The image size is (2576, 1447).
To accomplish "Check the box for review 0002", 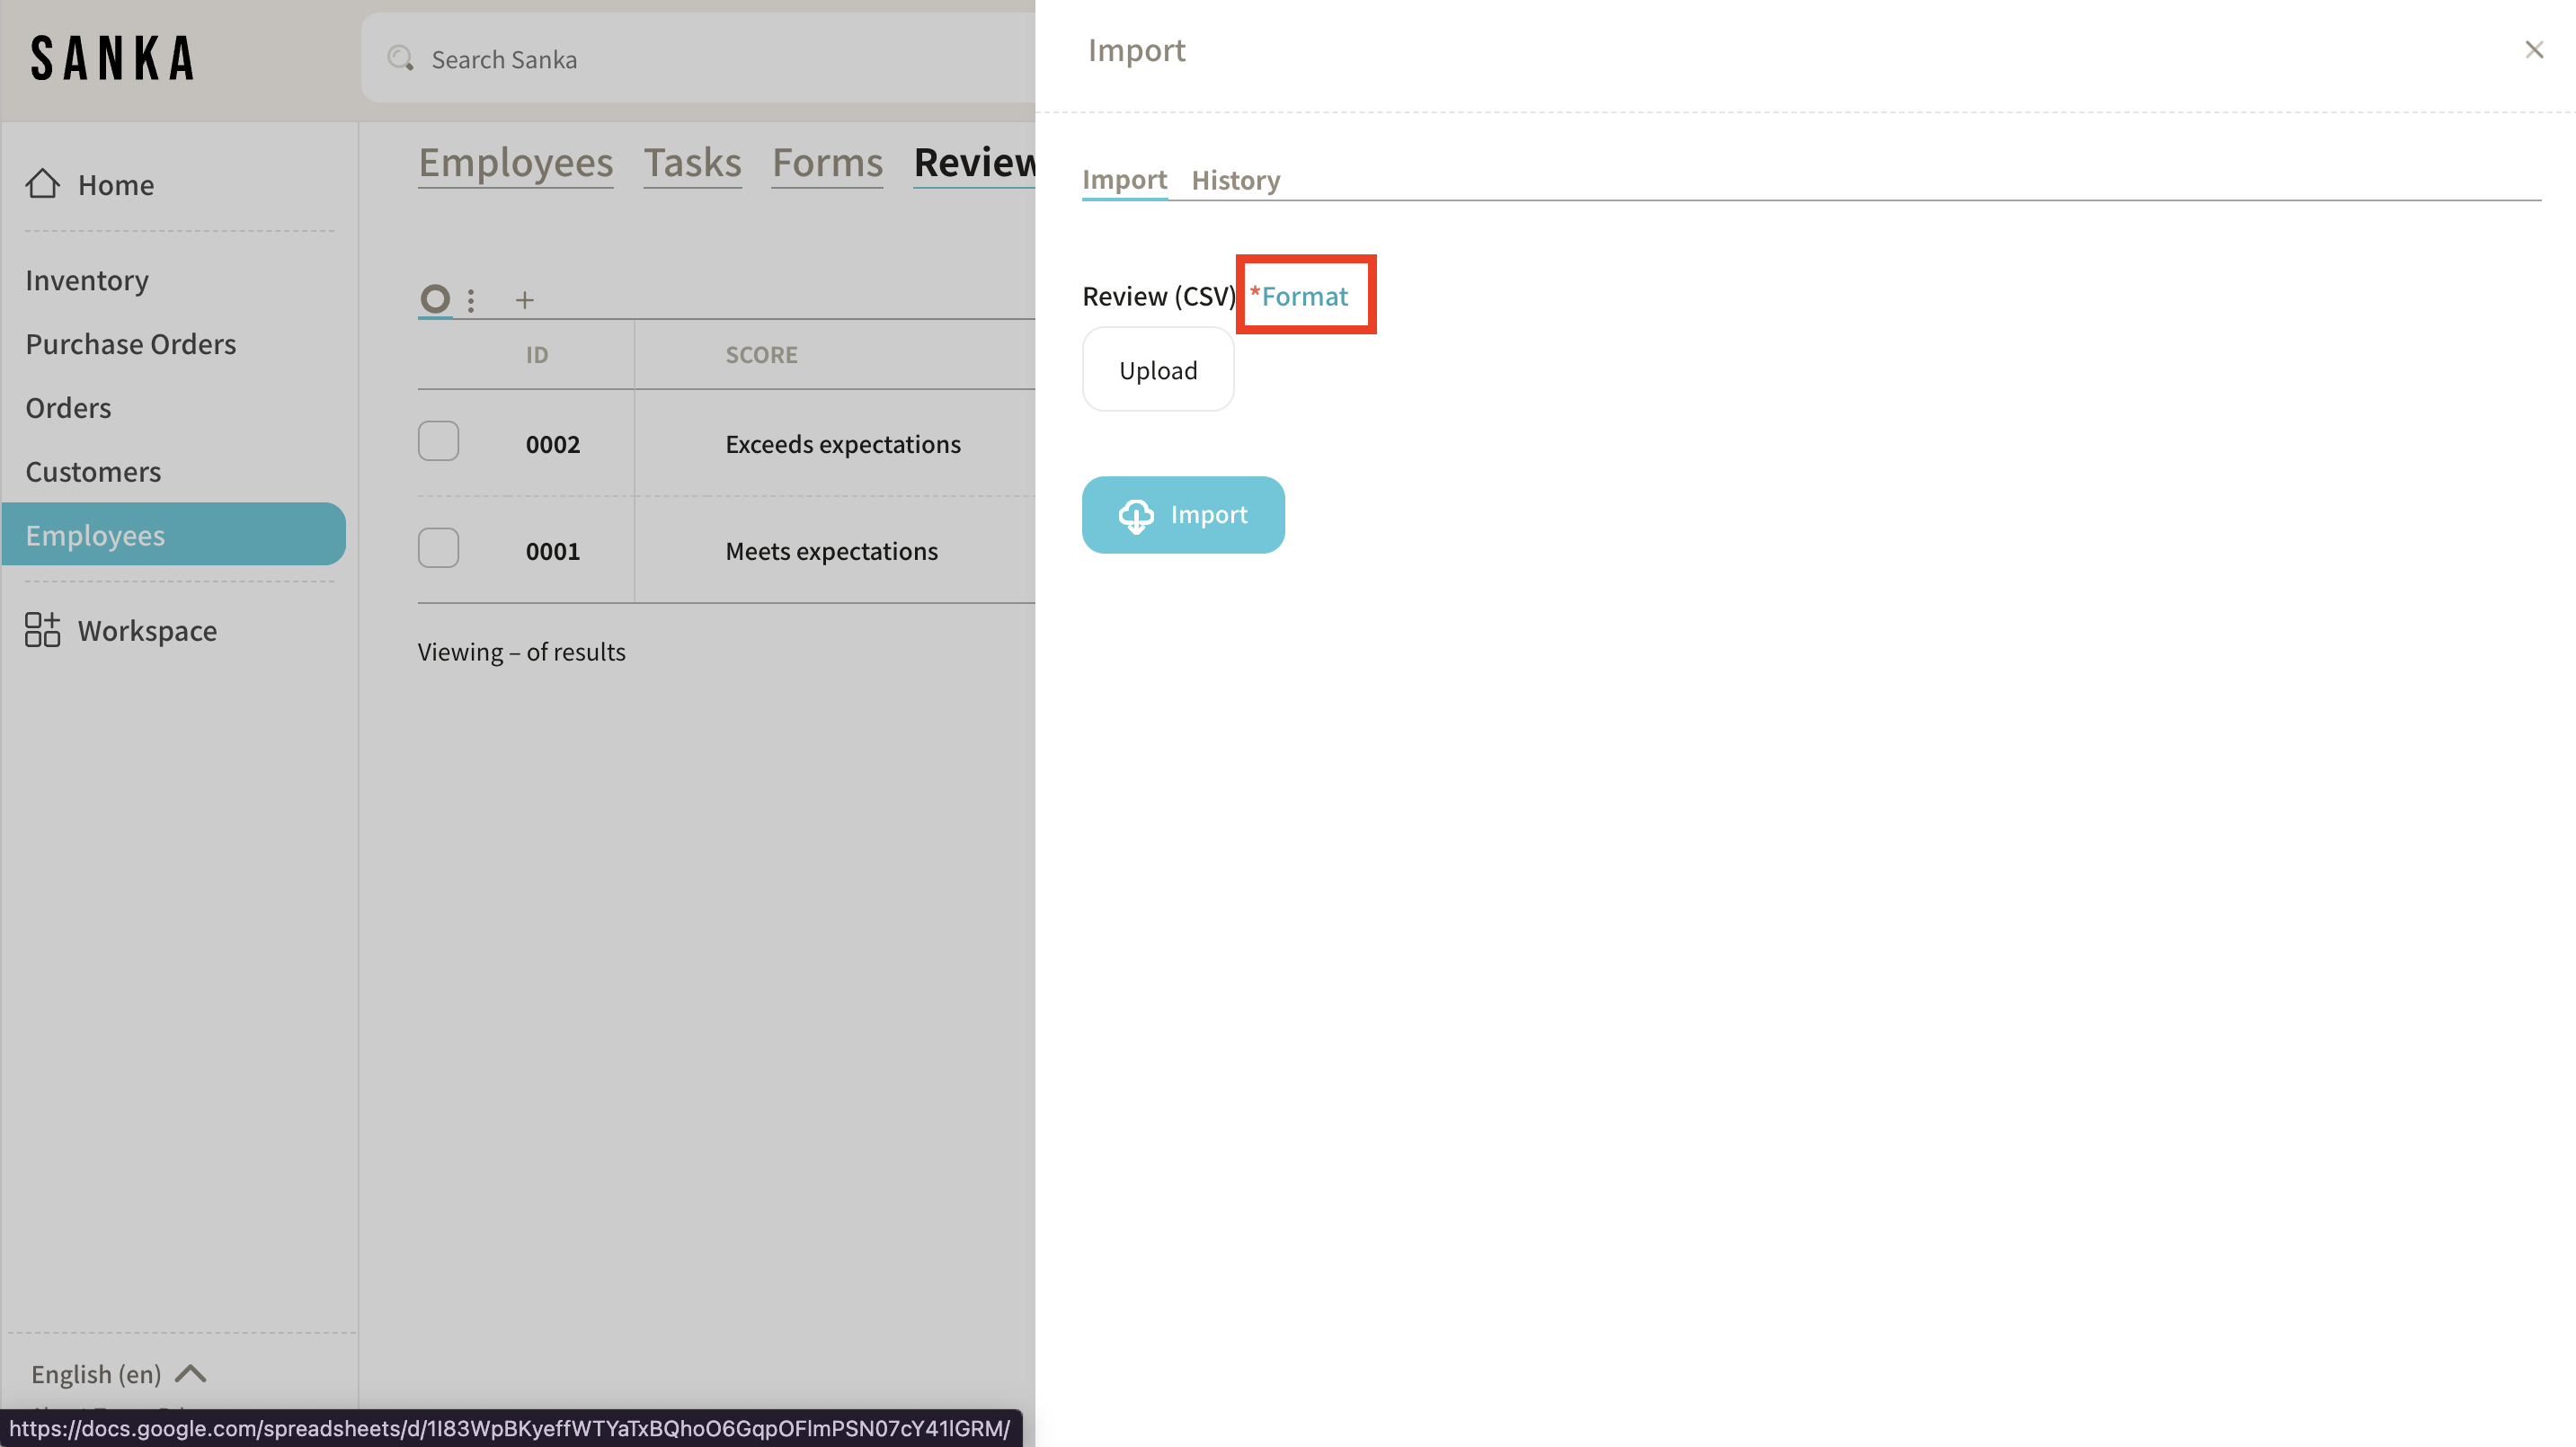I will (x=438, y=441).
